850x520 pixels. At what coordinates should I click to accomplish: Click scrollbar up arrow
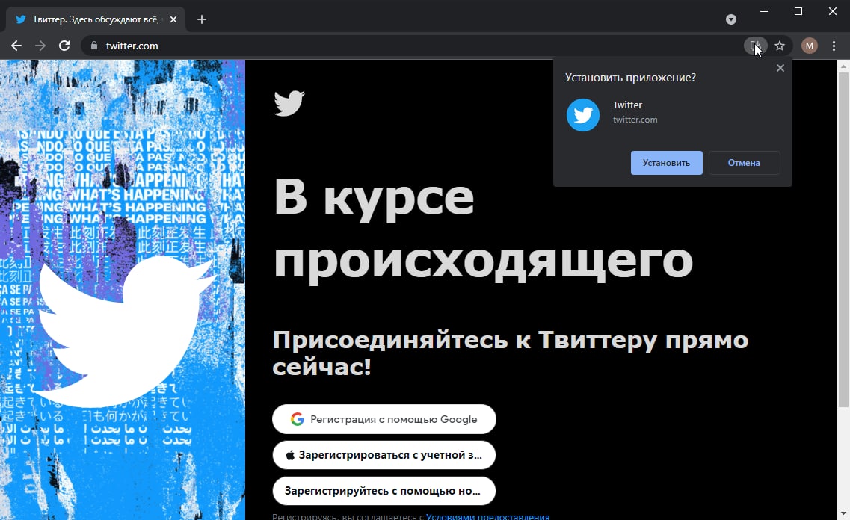pos(843,66)
